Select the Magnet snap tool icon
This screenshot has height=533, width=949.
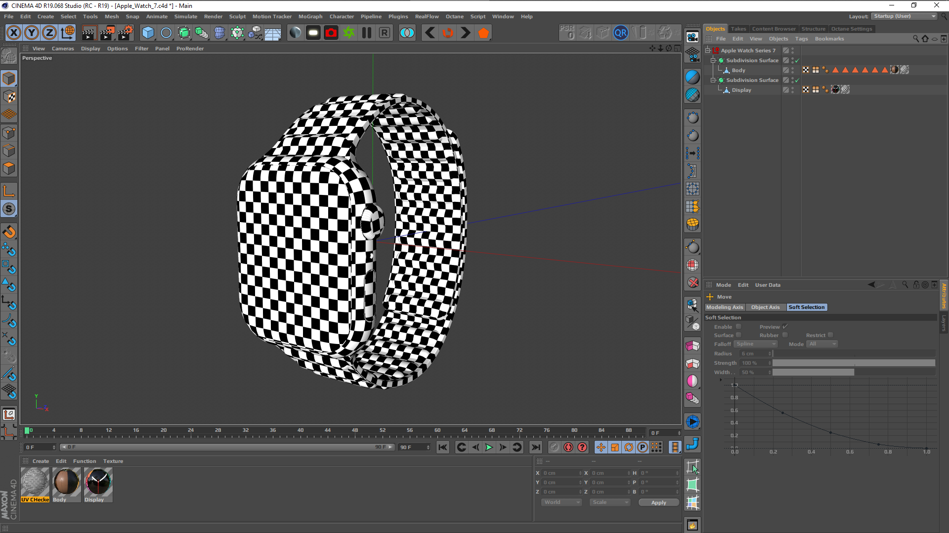[x=9, y=232]
